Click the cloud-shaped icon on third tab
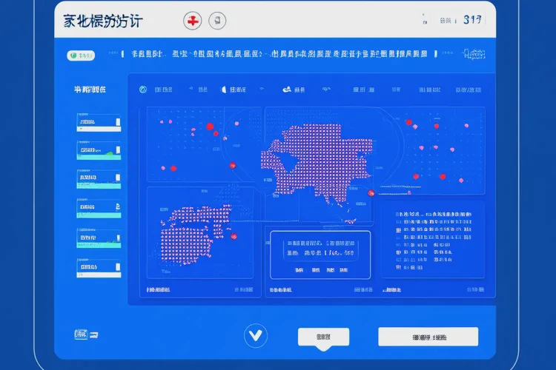Screen dimensions: 556x370 point(286,90)
